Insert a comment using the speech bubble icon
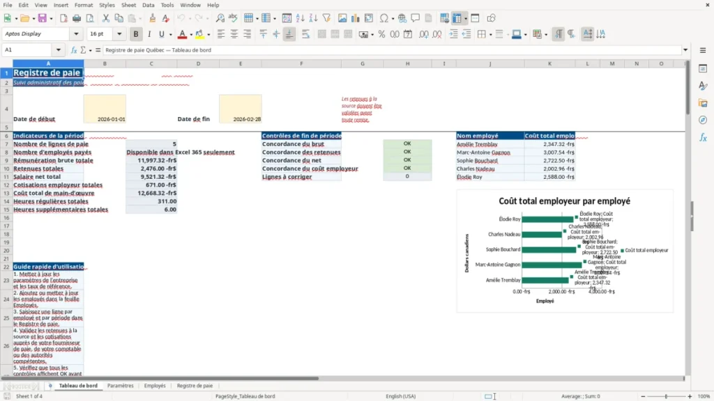The image size is (714, 401). pos(416,18)
